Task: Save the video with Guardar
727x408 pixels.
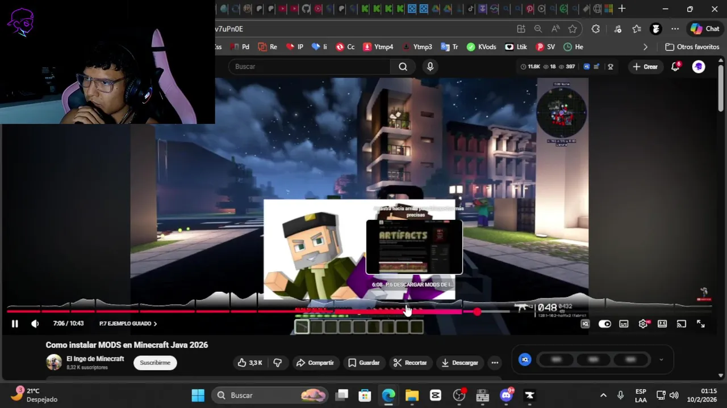Action: [x=363, y=363]
